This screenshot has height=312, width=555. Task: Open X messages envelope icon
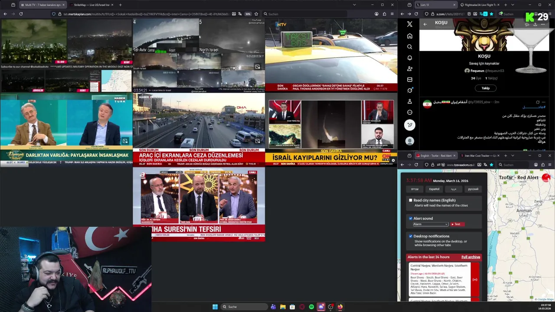coord(409,80)
